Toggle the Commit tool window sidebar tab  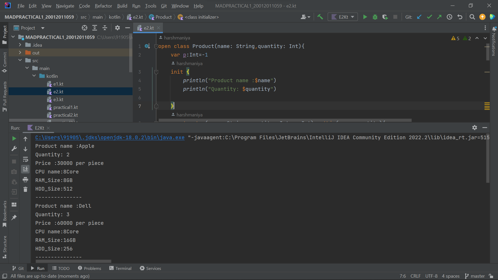[x=4, y=62]
